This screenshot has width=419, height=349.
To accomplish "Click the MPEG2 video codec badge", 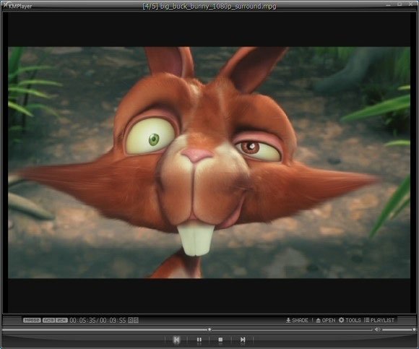I will coord(32,320).
